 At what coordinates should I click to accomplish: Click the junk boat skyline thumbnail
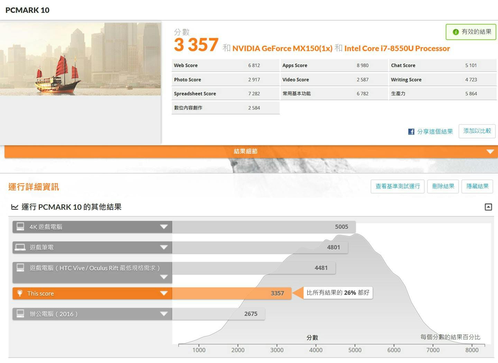80,59
